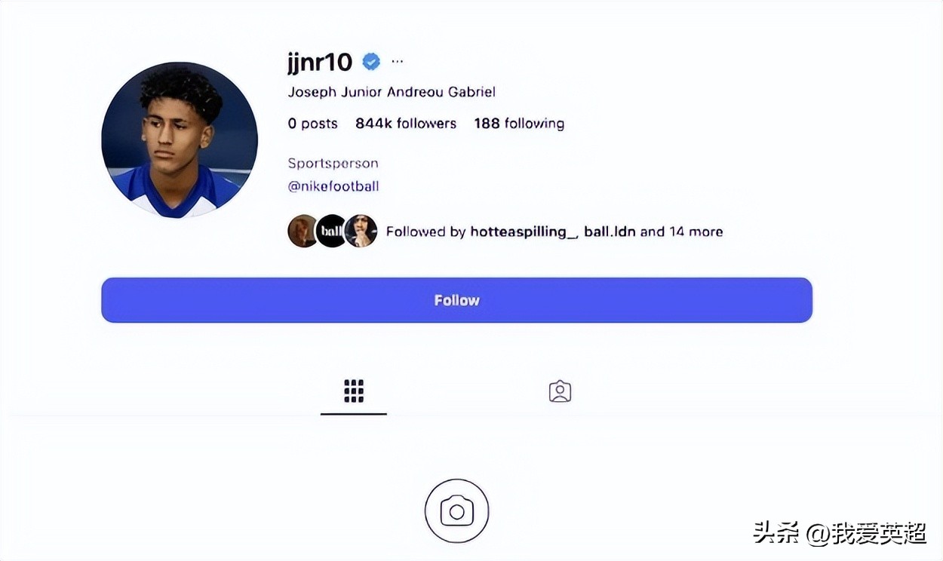View the 188 following list

pyautogui.click(x=519, y=124)
